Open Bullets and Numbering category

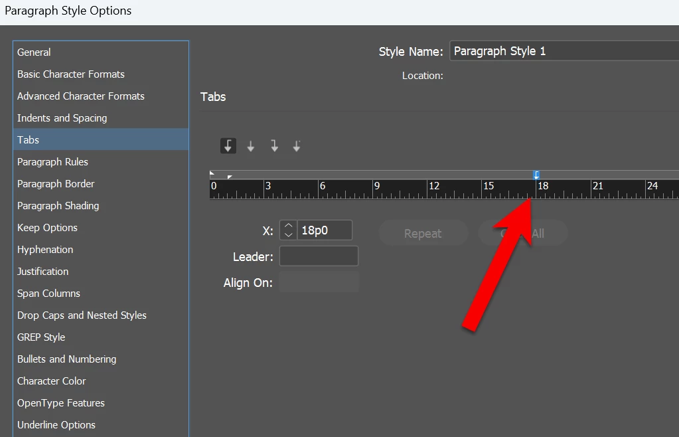(101, 359)
